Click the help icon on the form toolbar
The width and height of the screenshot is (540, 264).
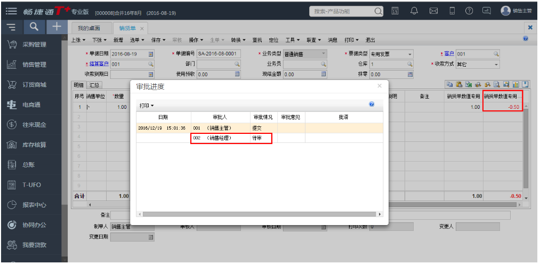526,39
